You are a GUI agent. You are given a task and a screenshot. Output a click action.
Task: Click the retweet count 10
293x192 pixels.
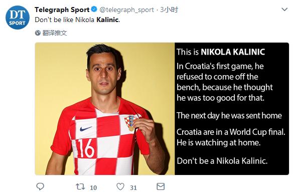[x=93, y=187]
